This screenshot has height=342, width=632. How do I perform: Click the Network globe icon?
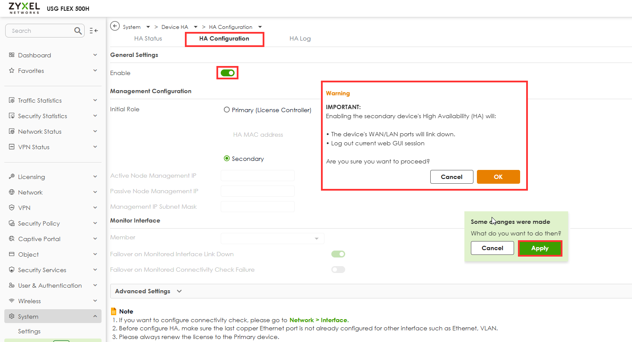pos(12,192)
